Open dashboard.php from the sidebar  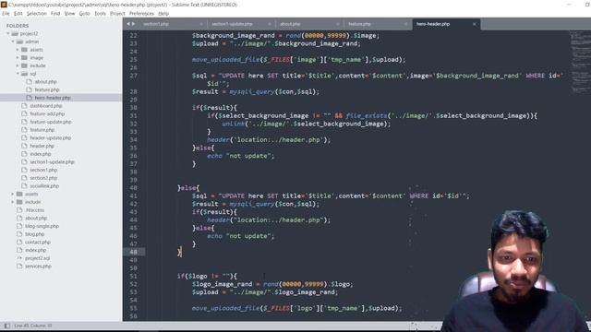tap(45, 106)
